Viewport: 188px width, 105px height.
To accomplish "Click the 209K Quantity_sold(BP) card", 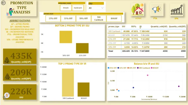I will (20, 73).
